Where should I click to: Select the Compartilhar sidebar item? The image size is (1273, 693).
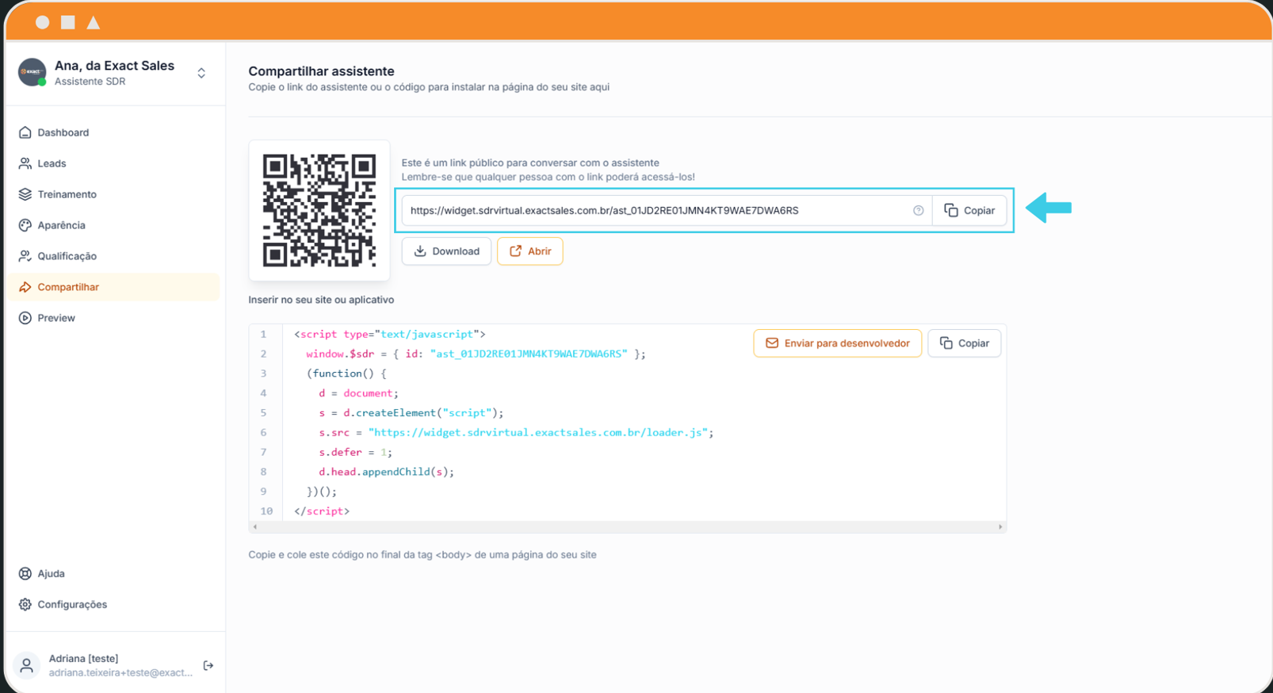click(x=115, y=287)
